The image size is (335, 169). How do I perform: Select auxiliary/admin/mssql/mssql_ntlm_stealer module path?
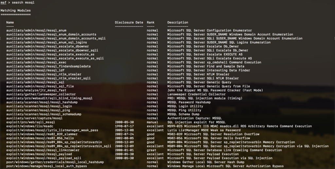(44, 74)
